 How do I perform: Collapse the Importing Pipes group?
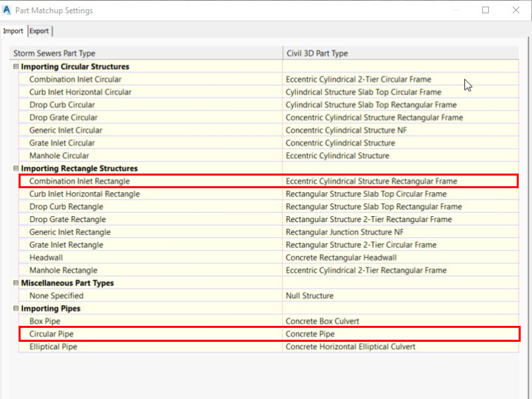click(x=15, y=309)
